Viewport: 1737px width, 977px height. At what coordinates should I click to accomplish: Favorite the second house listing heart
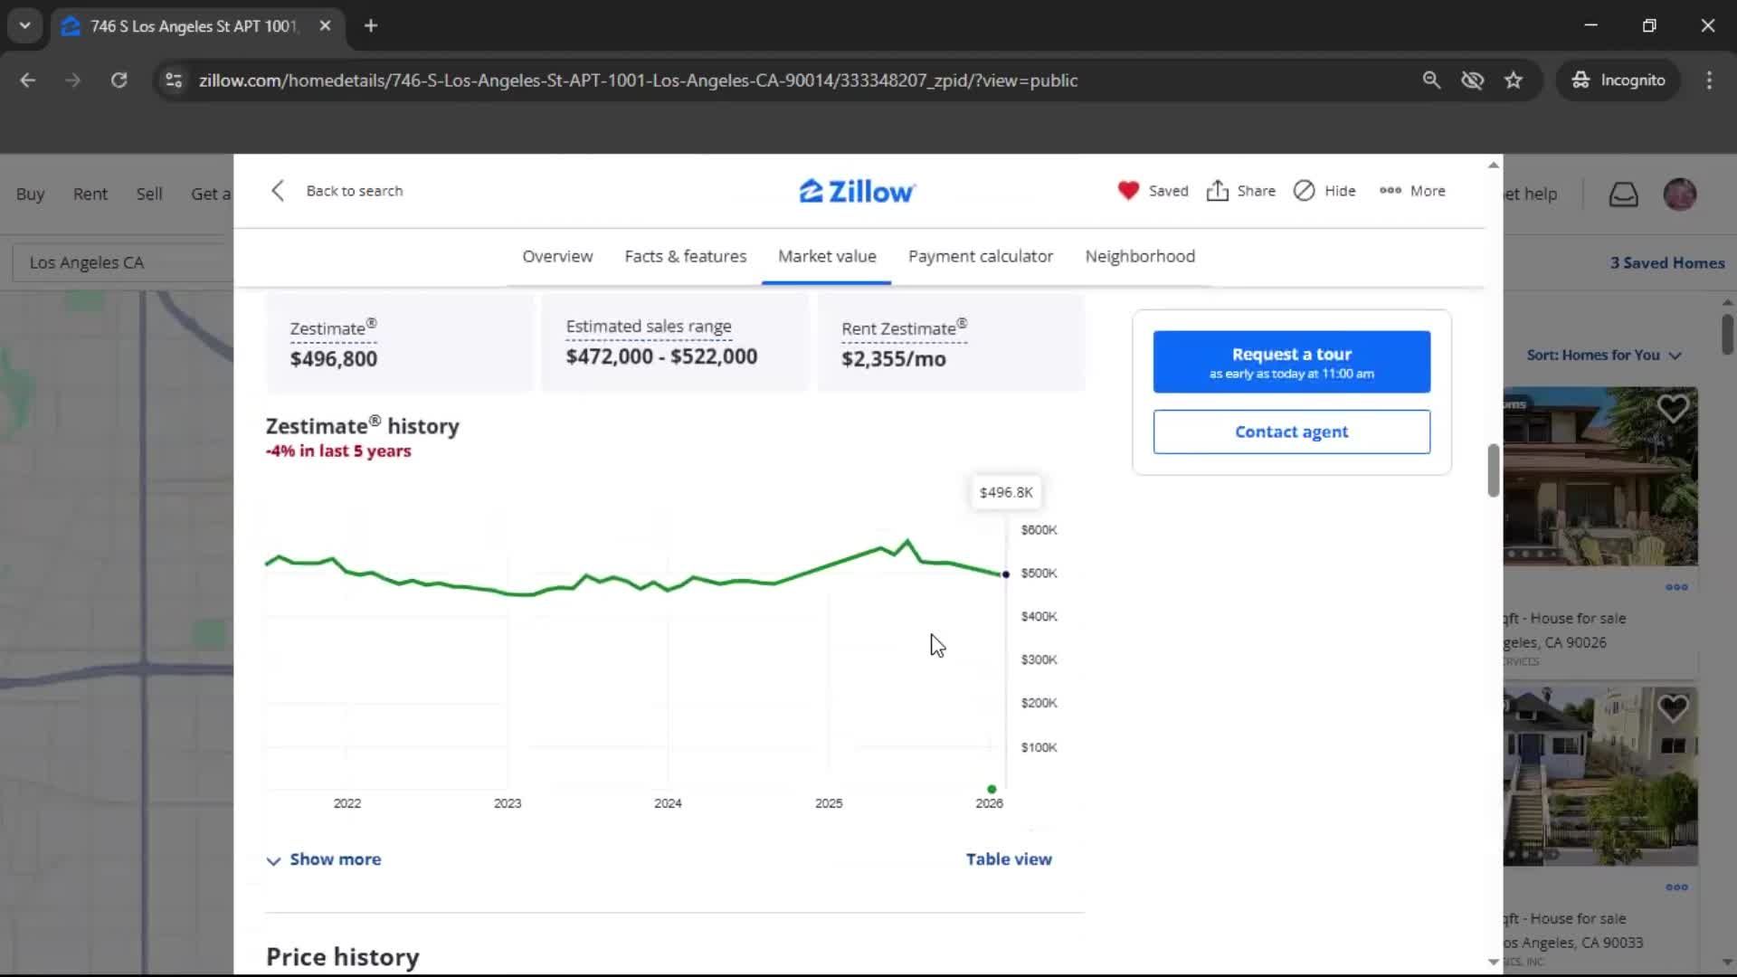1673,707
